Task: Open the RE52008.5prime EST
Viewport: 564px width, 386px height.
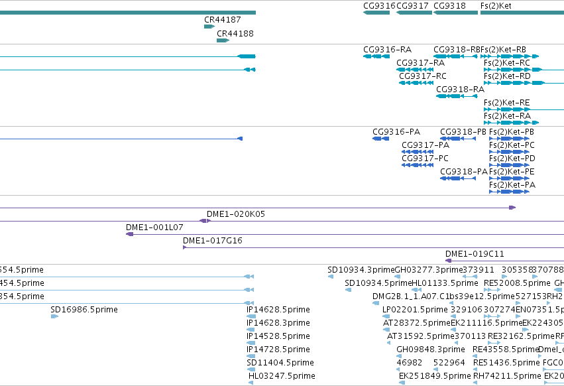Action: (492, 290)
